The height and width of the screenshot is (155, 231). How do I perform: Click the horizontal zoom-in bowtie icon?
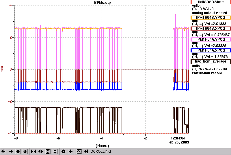[x=33, y=152]
